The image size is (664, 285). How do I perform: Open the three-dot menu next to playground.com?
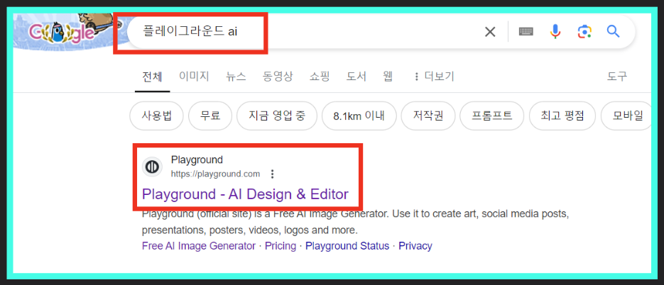click(272, 174)
